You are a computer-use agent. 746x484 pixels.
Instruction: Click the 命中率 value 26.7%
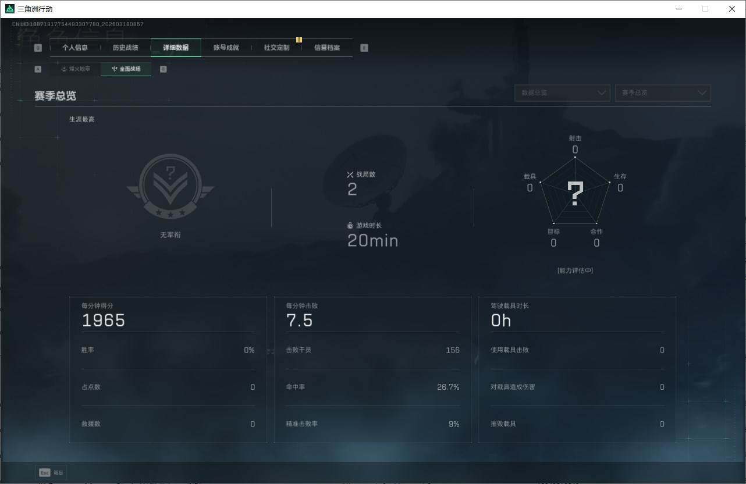(448, 387)
